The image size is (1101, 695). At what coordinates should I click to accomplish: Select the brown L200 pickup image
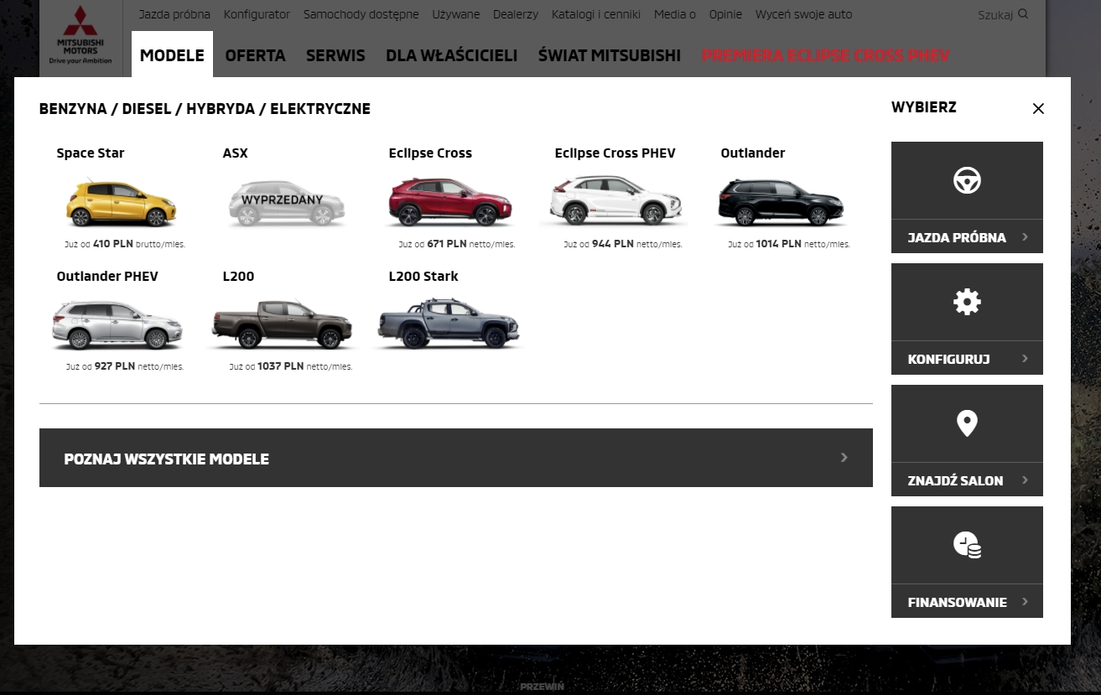283,324
